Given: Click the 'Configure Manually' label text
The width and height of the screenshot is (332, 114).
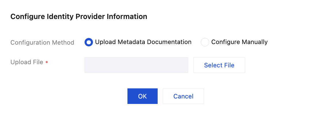Looking at the screenshot, I should tap(239, 42).
